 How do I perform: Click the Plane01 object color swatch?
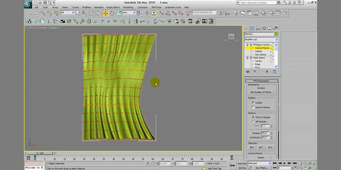[276, 34]
